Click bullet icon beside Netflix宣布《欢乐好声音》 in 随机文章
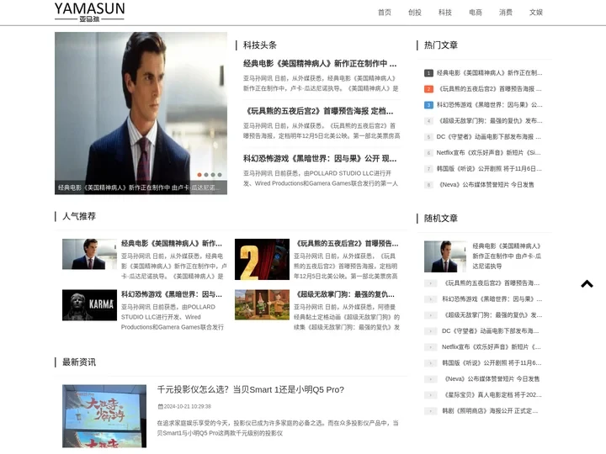Screen dimensions: 606x454 pyautogui.click(x=430, y=347)
